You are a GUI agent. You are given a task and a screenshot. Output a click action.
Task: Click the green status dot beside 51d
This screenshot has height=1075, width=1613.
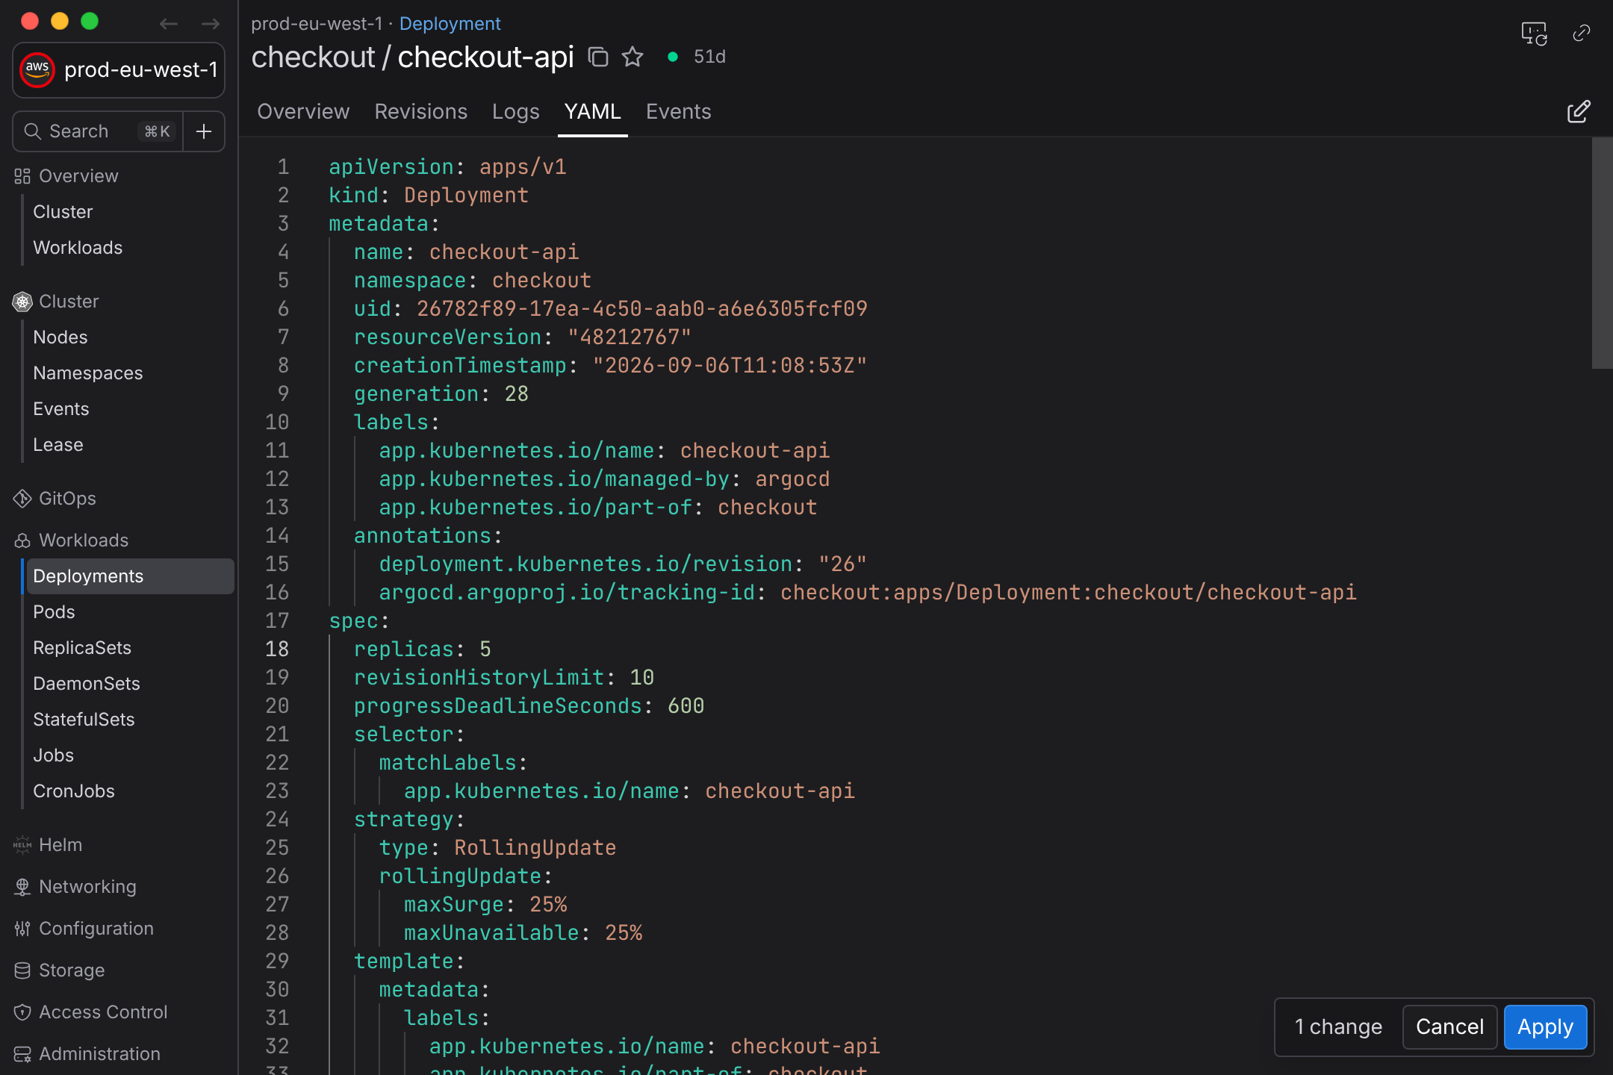673,57
